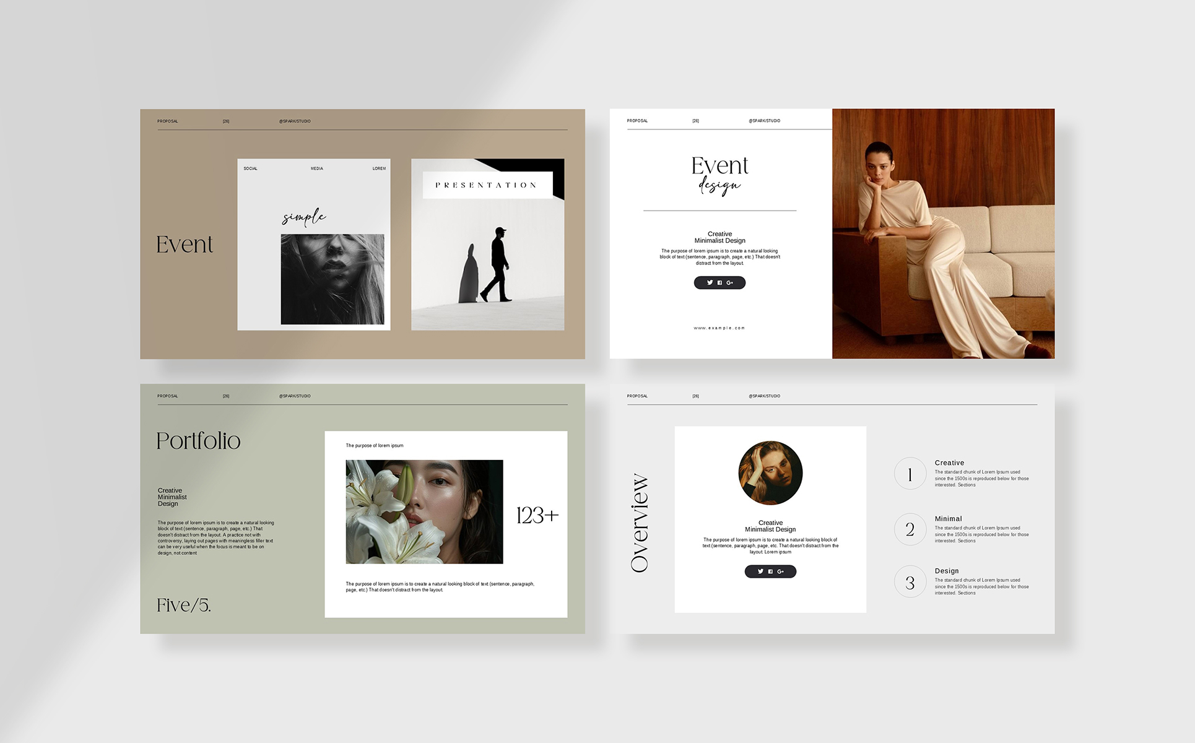Click the Portfolio heading text
The height and width of the screenshot is (743, 1195).
pos(198,441)
